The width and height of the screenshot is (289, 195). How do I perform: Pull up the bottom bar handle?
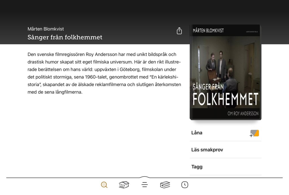[x=144, y=178]
